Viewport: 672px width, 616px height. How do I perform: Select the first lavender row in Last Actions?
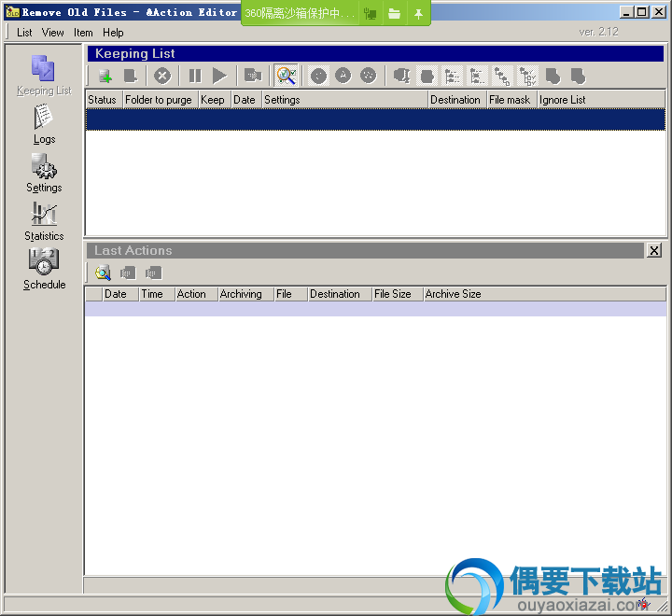click(375, 309)
